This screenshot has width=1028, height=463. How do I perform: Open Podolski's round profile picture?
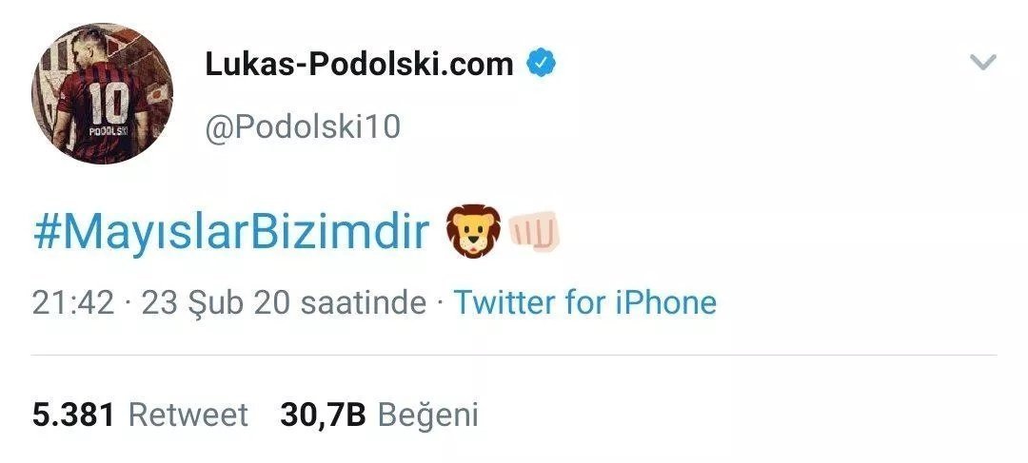click(x=103, y=94)
